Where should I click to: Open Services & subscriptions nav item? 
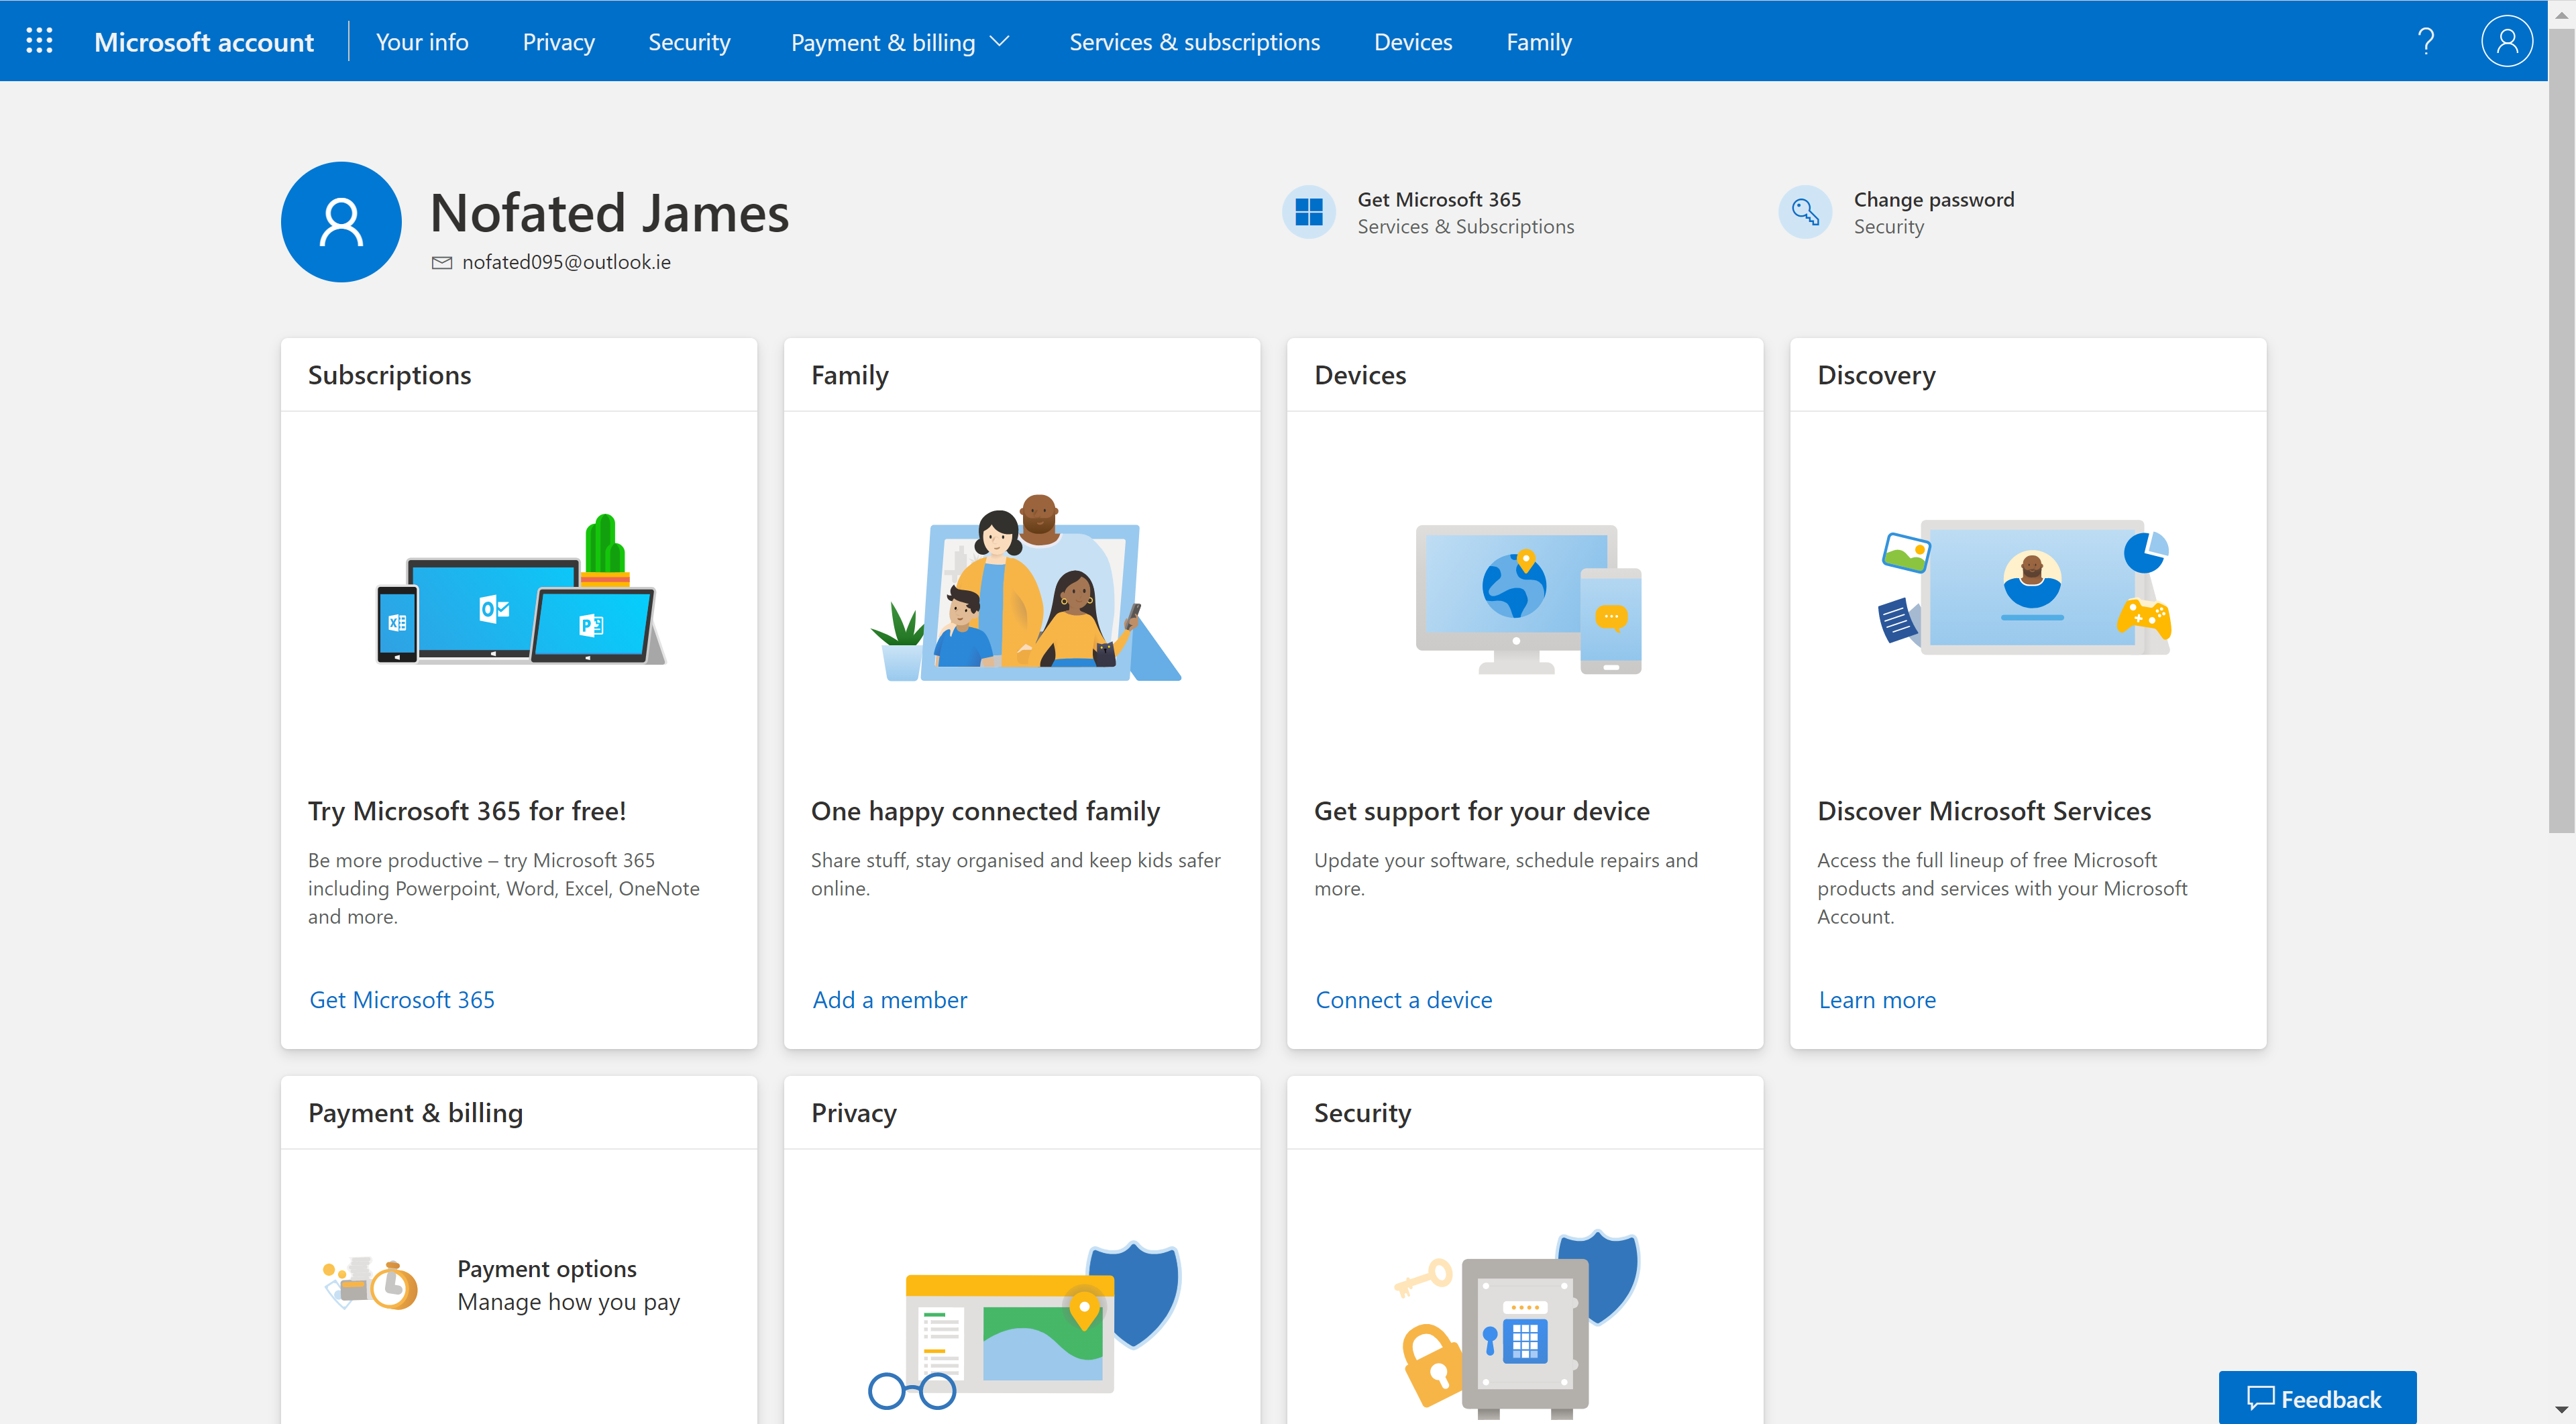click(1194, 42)
